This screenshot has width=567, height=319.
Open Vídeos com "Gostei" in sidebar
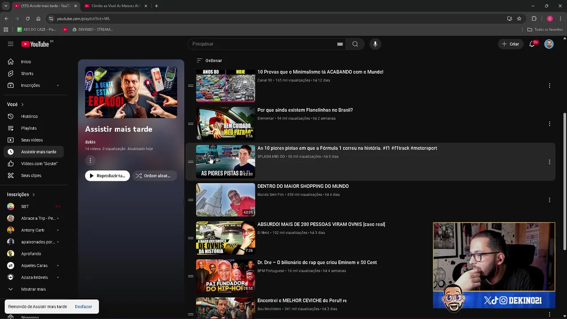(x=33, y=163)
